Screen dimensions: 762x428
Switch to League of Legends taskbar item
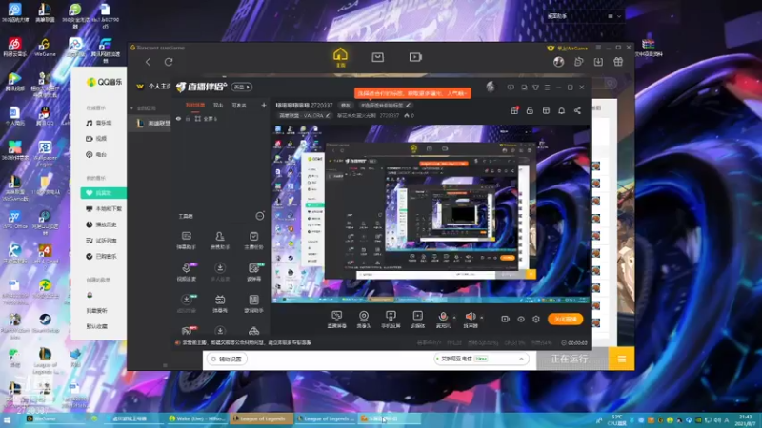point(261,418)
